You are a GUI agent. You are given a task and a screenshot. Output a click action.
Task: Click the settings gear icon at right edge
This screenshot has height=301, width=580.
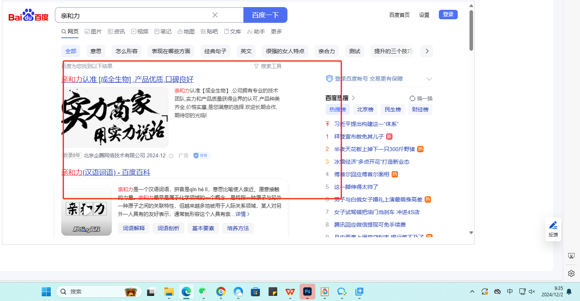click(571, 273)
